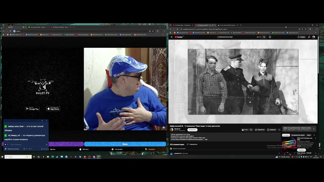Click Подробнее button on DDR5 ad
This screenshot has width=324, height=182.
(301, 150)
